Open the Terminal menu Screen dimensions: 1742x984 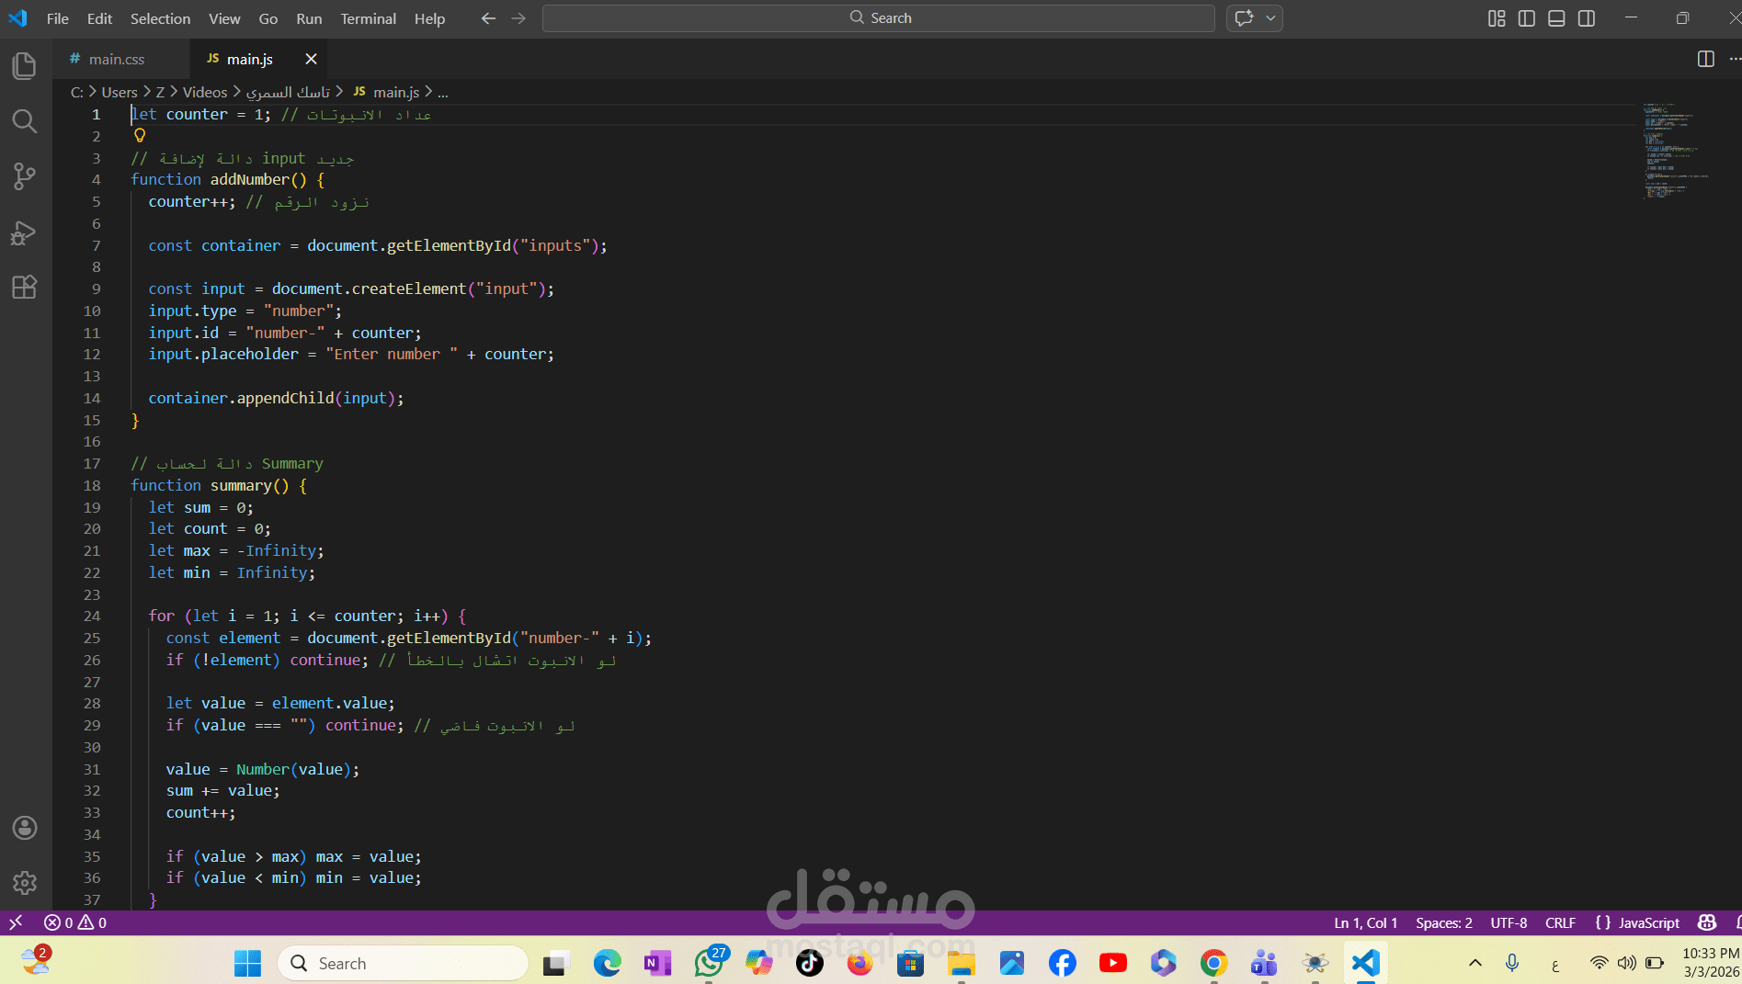369,18
